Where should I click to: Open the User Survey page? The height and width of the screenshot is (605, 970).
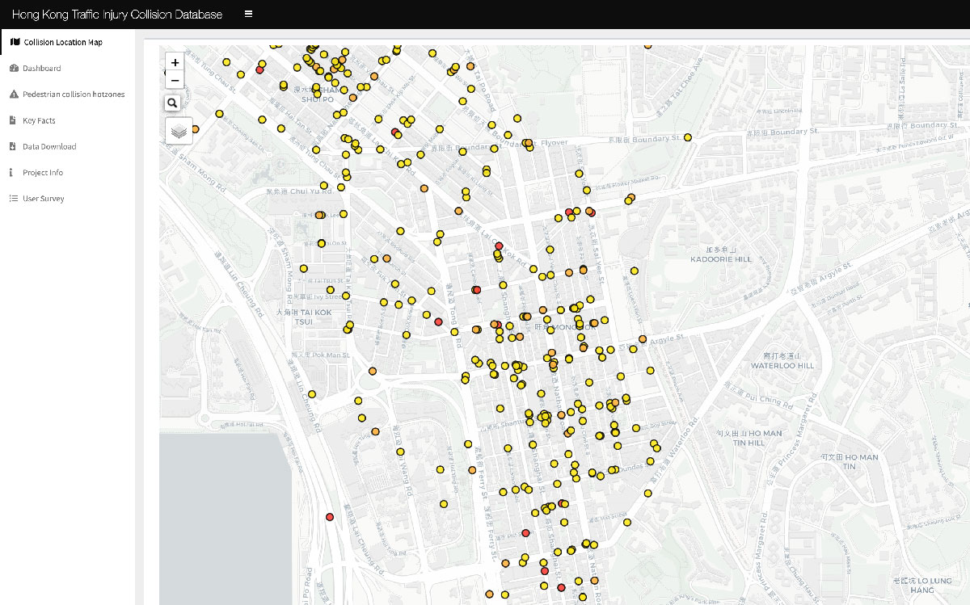coord(67,198)
